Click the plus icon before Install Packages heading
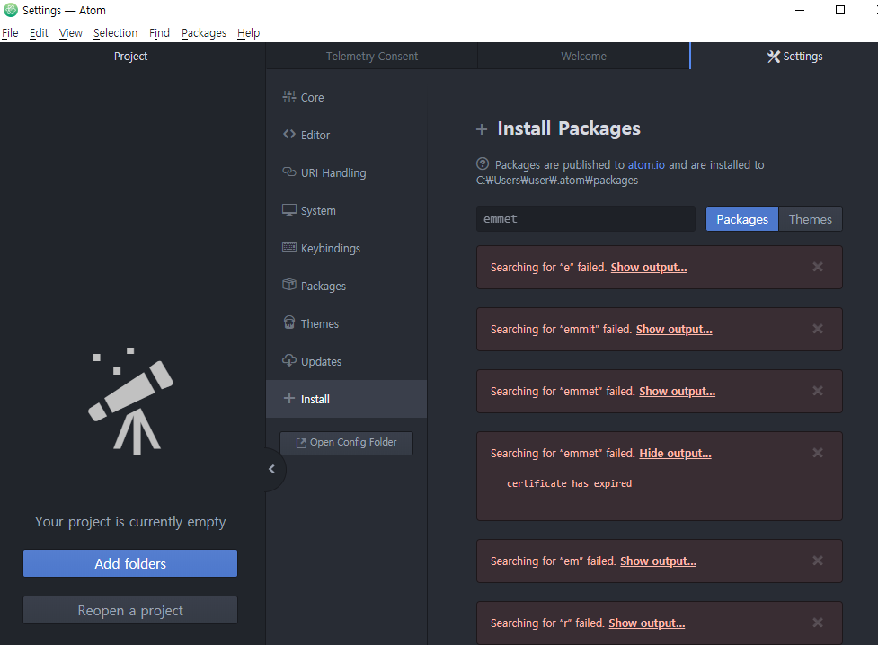Screen dimensions: 878x645 482,129
